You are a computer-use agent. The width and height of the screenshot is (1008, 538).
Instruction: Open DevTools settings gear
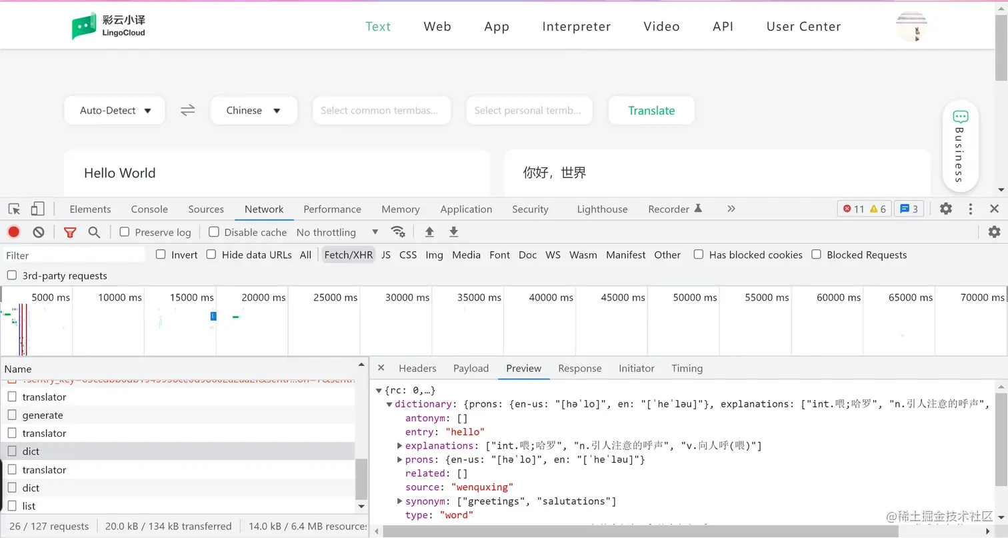[945, 209]
